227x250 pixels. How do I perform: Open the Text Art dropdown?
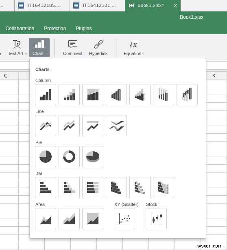(x=17, y=48)
